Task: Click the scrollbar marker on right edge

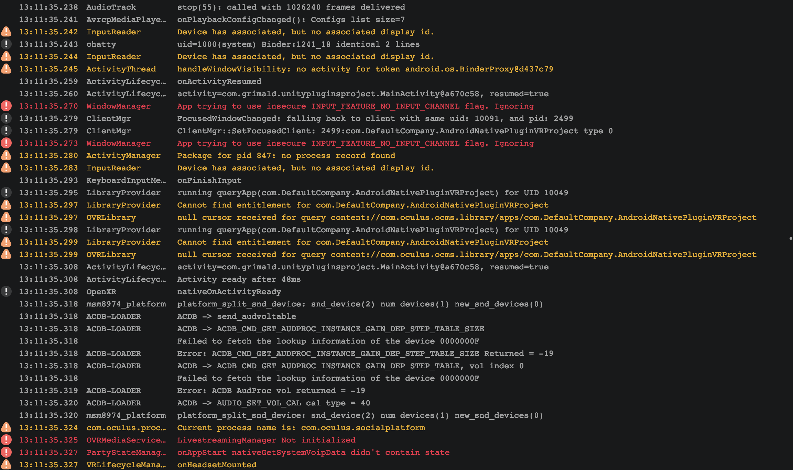Action: point(791,238)
